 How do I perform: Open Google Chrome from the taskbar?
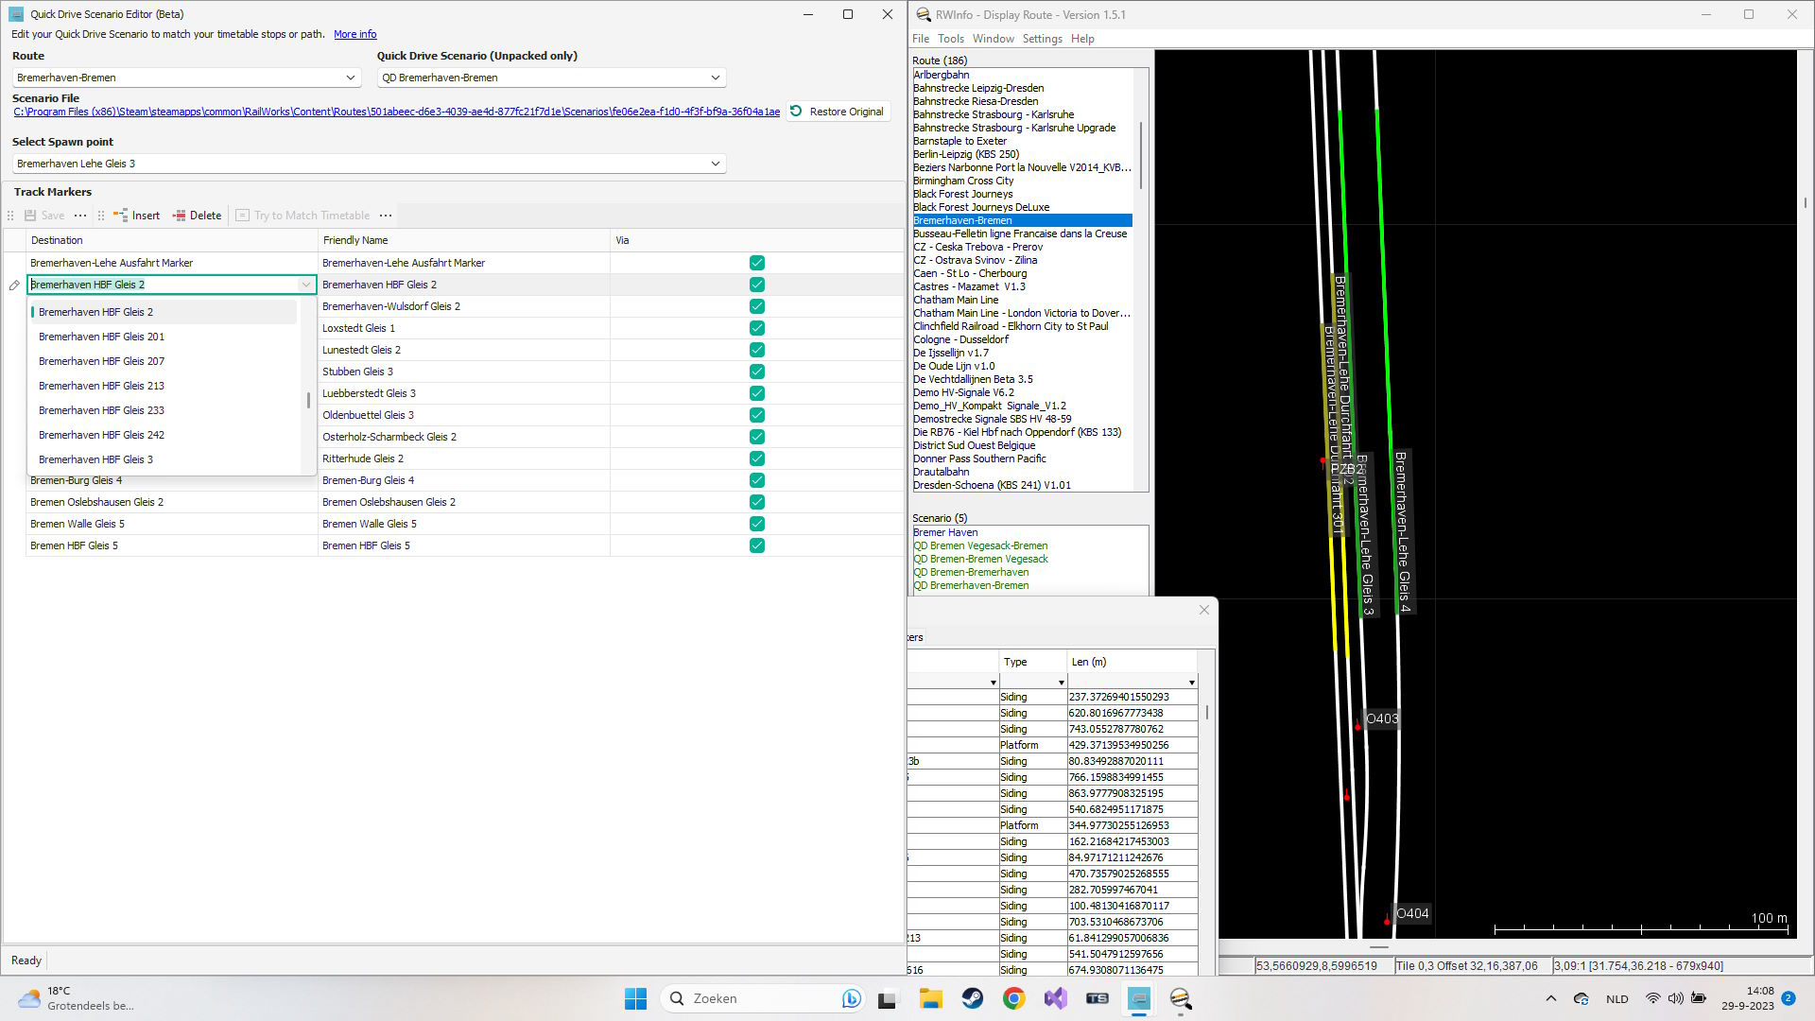tap(1013, 998)
